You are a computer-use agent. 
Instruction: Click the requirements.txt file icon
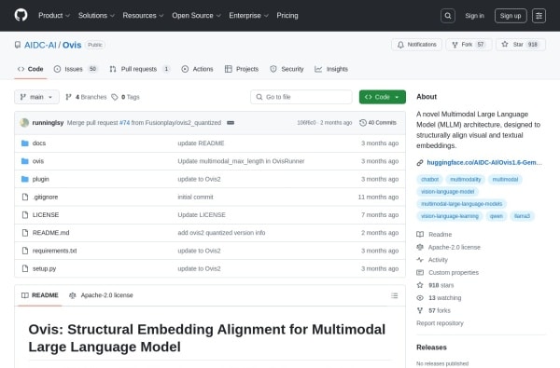[x=25, y=251]
